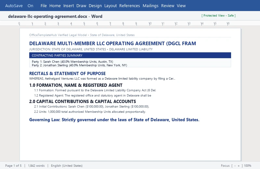Enable Focus mode in status bar
Viewport: 260px width, 169px height.
pos(225,165)
